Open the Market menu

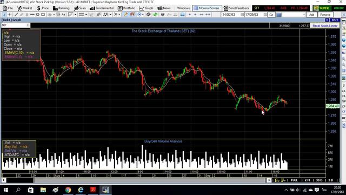pyautogui.click(x=24, y=8)
